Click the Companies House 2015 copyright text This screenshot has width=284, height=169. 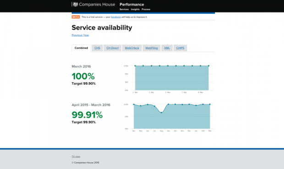[85, 163]
